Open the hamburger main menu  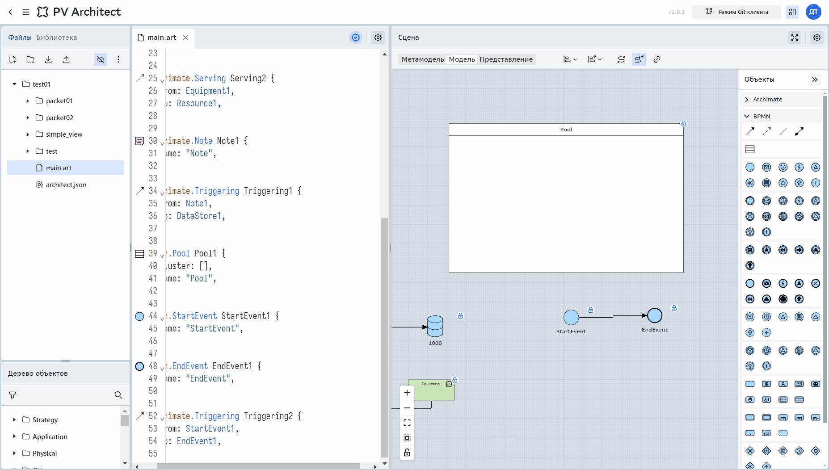26,12
